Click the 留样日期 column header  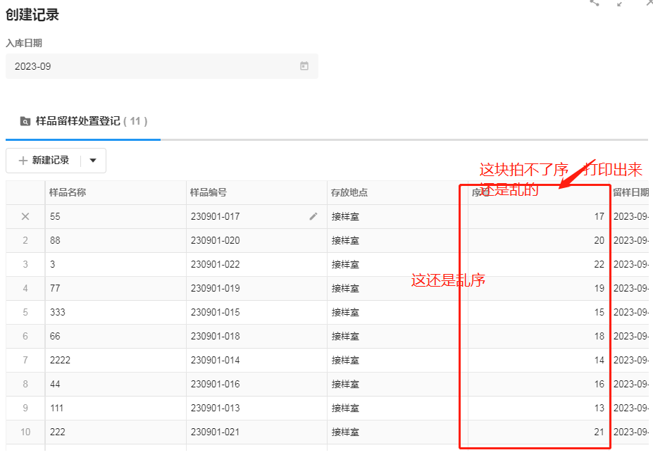[x=630, y=192]
